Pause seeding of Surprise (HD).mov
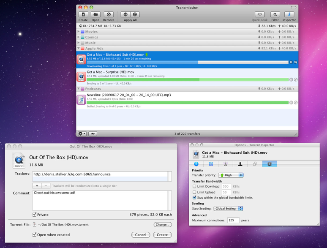The height and width of the screenshot is (248, 327). (x=291, y=79)
